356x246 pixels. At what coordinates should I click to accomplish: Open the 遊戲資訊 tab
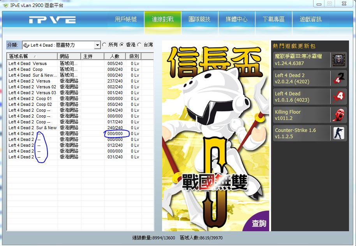pos(310,19)
